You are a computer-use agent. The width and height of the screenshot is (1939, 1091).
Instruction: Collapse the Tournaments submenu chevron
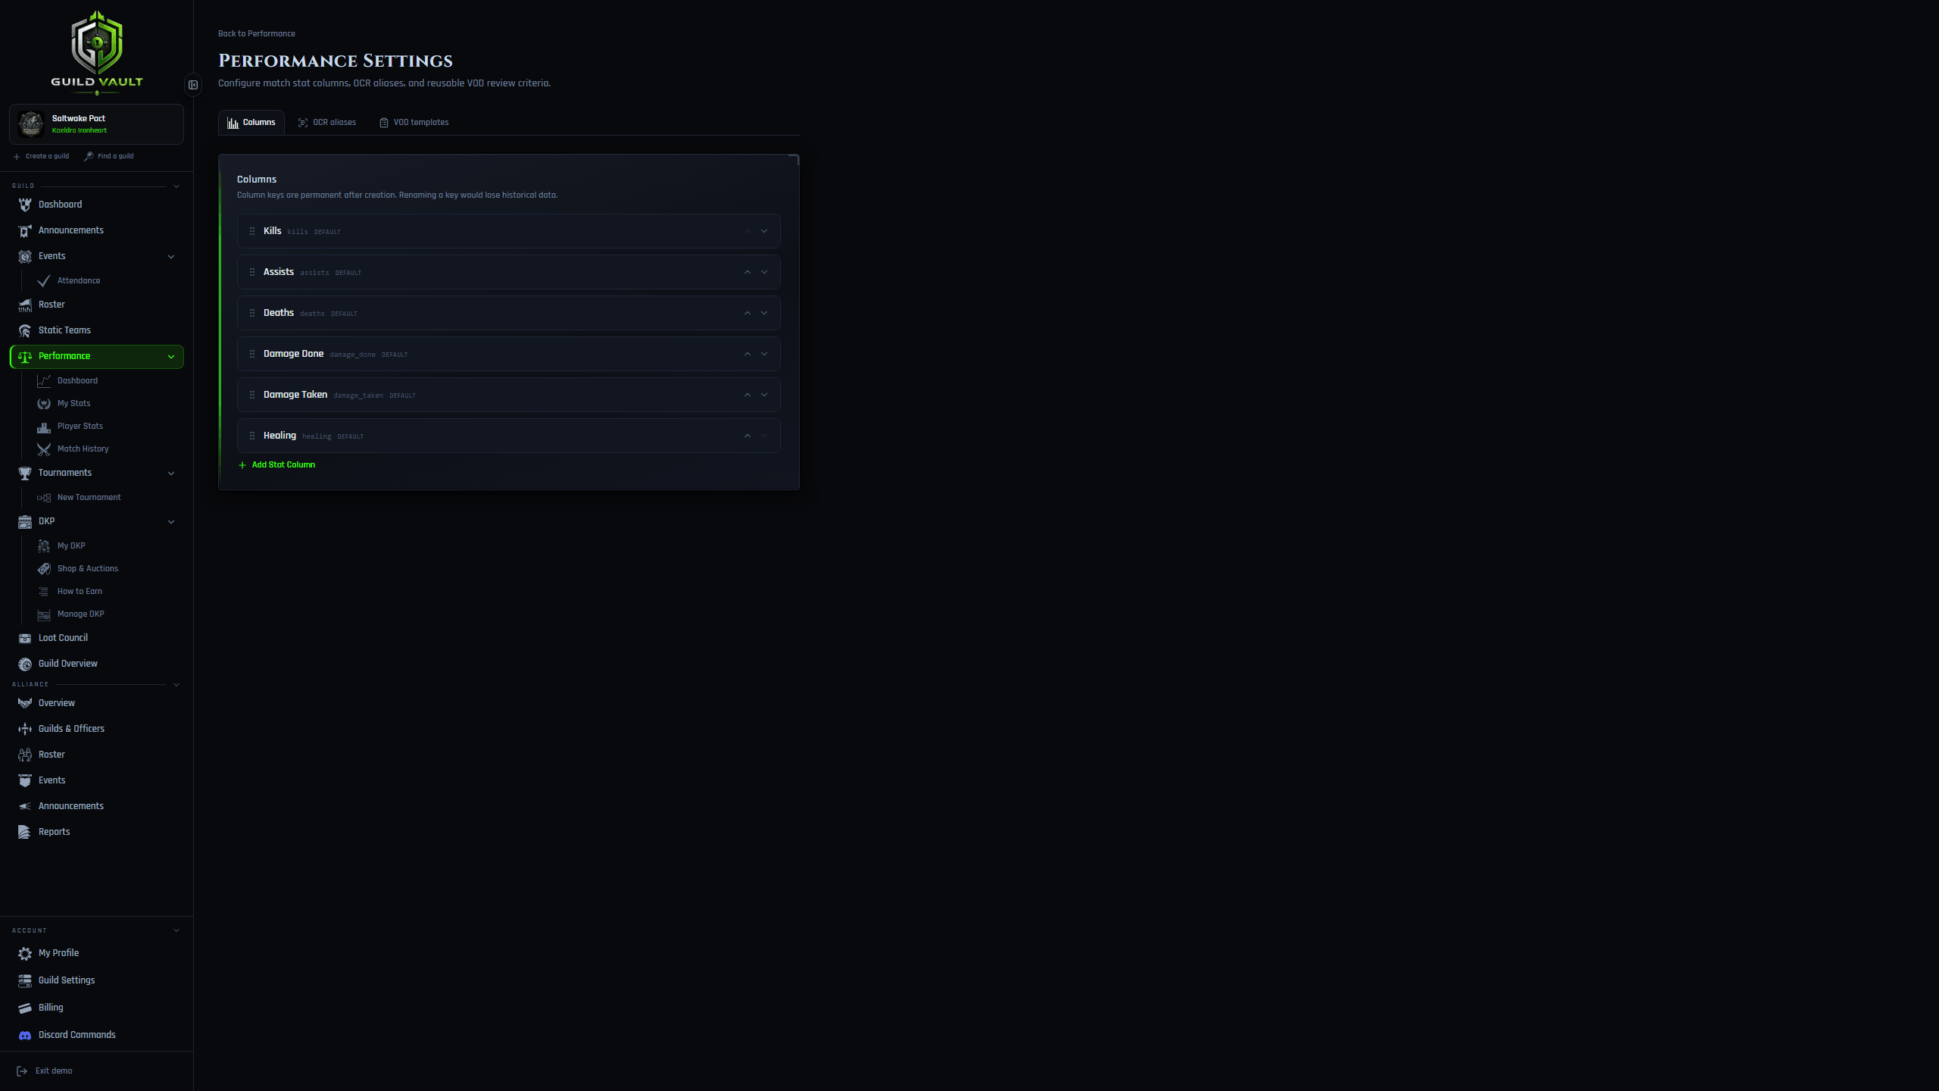pos(171,474)
